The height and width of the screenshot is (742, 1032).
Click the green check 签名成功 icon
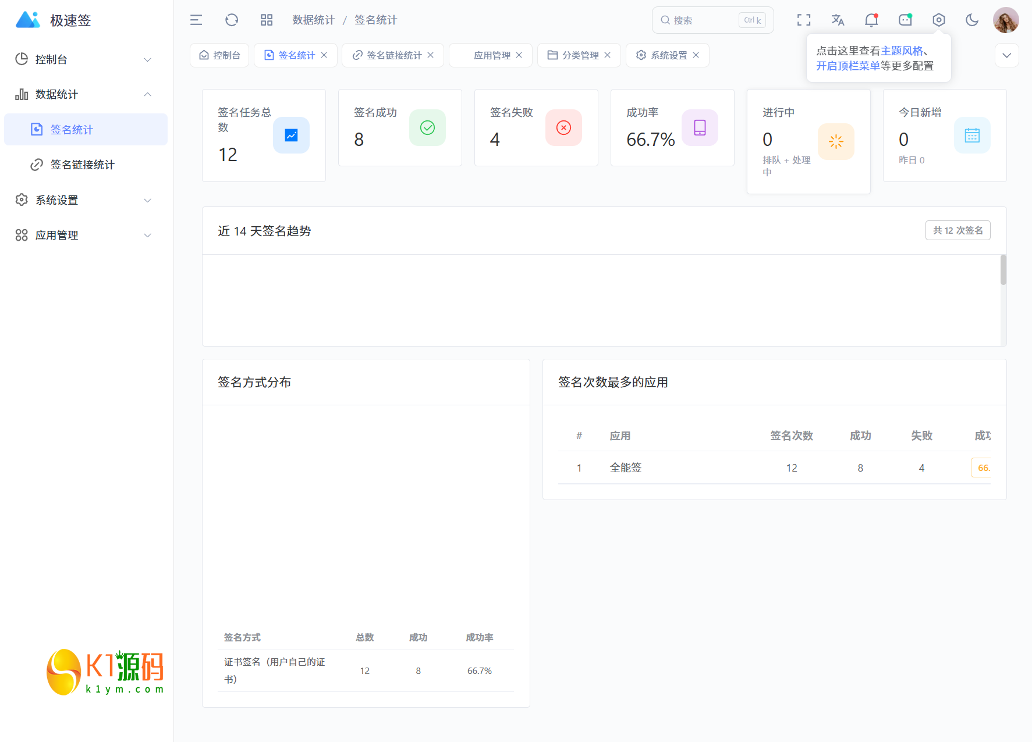tap(427, 128)
